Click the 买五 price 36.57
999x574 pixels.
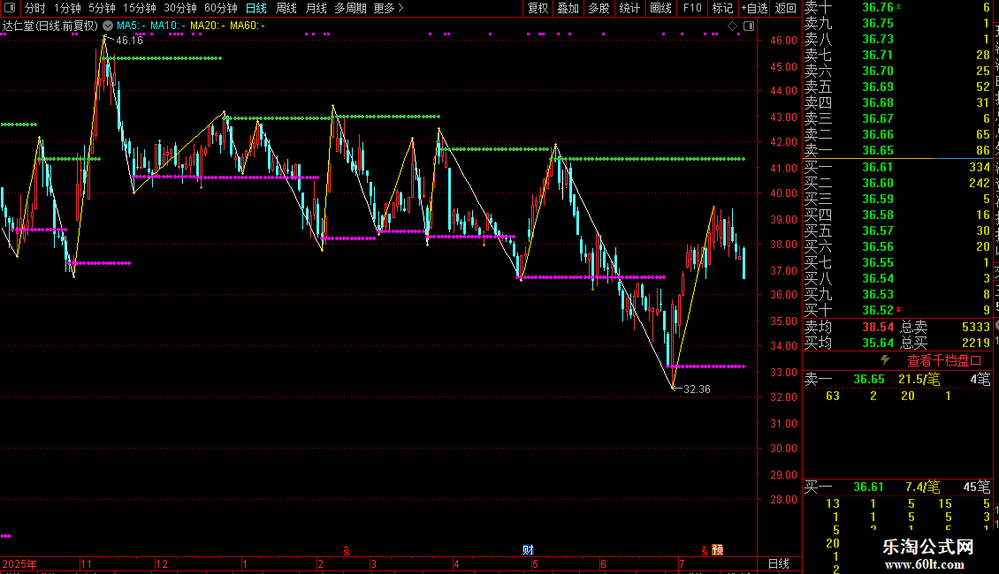click(878, 230)
